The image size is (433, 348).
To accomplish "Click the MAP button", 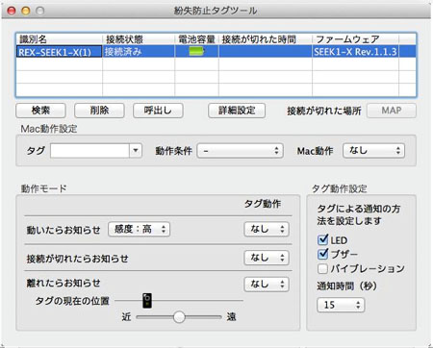I will pos(392,111).
